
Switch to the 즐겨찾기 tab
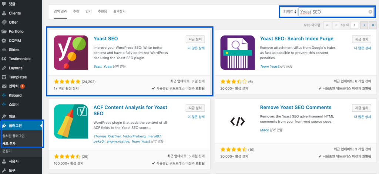coord(119,11)
